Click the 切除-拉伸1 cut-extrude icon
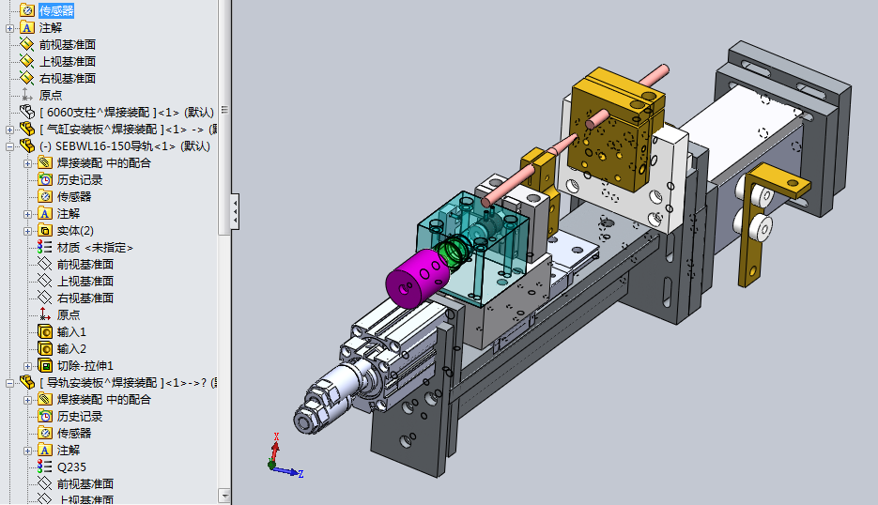The width and height of the screenshot is (878, 505). click(x=45, y=365)
